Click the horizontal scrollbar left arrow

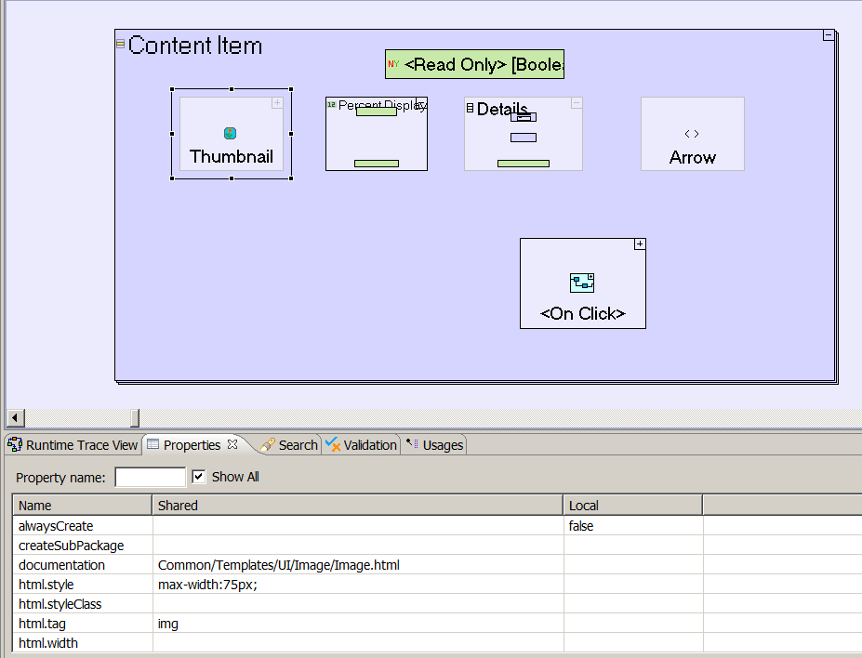point(16,417)
